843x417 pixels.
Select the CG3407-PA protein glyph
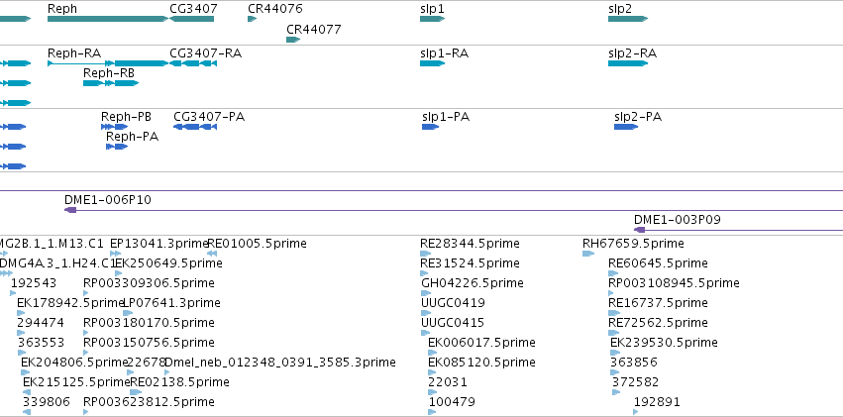(194, 127)
